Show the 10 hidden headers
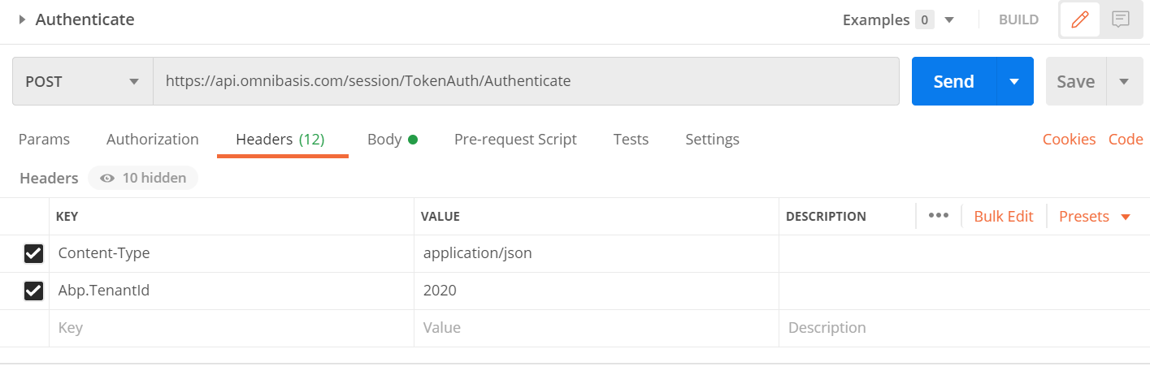 point(143,178)
